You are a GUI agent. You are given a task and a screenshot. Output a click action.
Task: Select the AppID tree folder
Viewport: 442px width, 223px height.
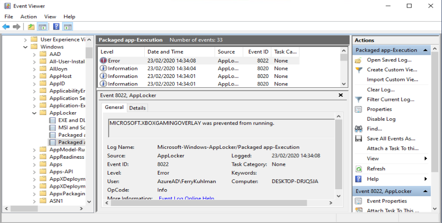click(57, 84)
